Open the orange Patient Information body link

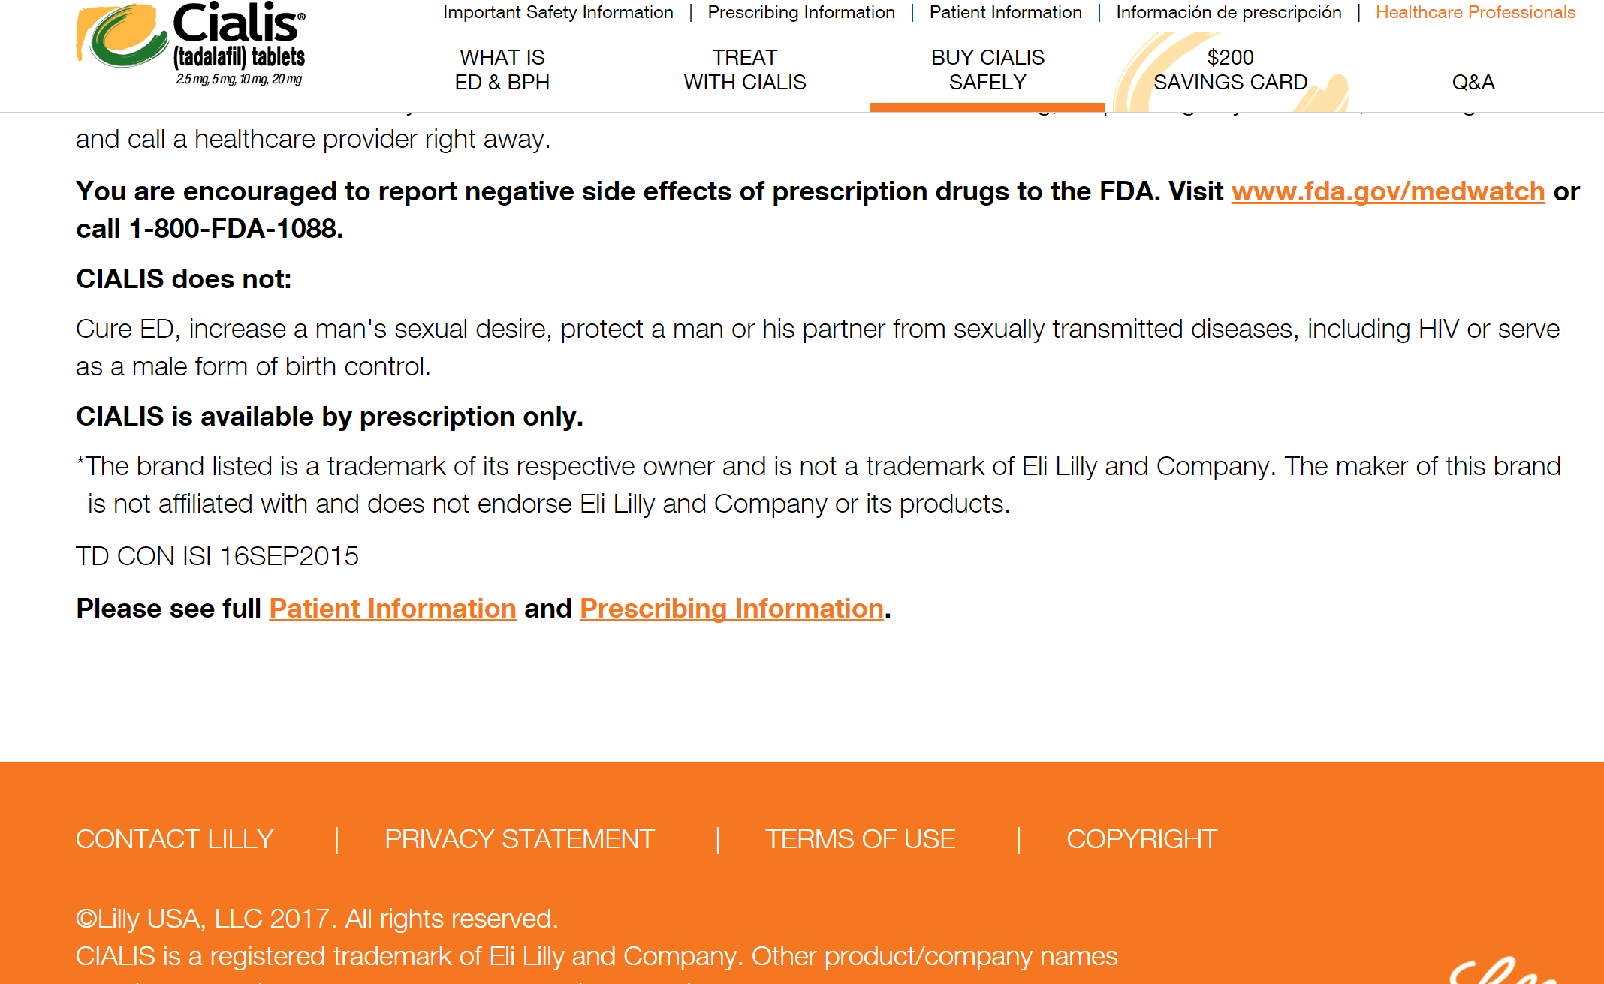tap(393, 609)
